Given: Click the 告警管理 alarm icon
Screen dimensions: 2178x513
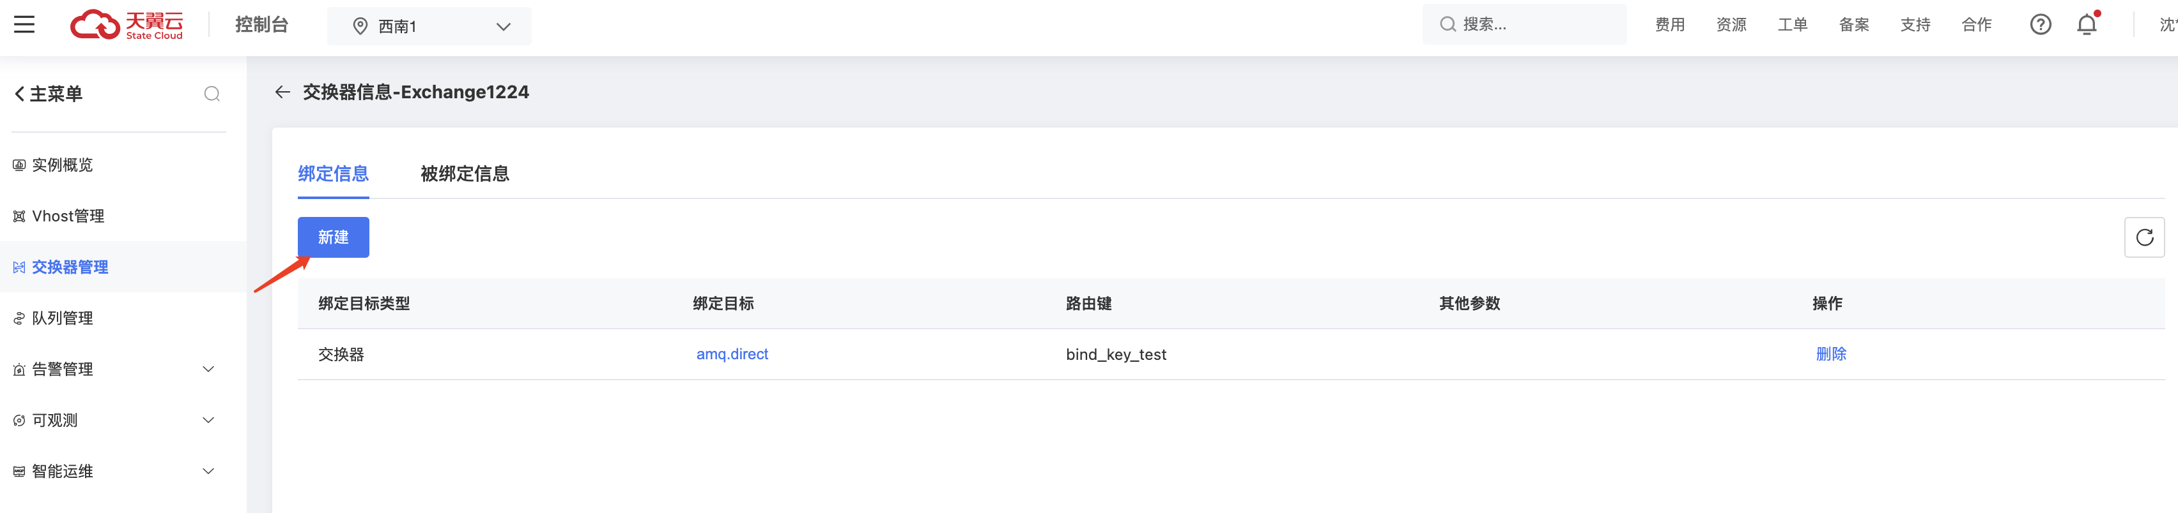Looking at the screenshot, I should (18, 369).
